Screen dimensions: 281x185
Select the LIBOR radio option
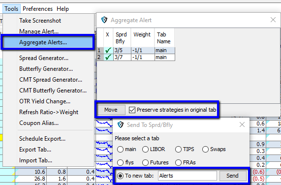click(145, 150)
